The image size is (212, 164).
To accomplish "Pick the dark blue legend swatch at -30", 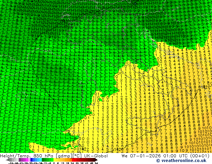I will click(x=31, y=160).
